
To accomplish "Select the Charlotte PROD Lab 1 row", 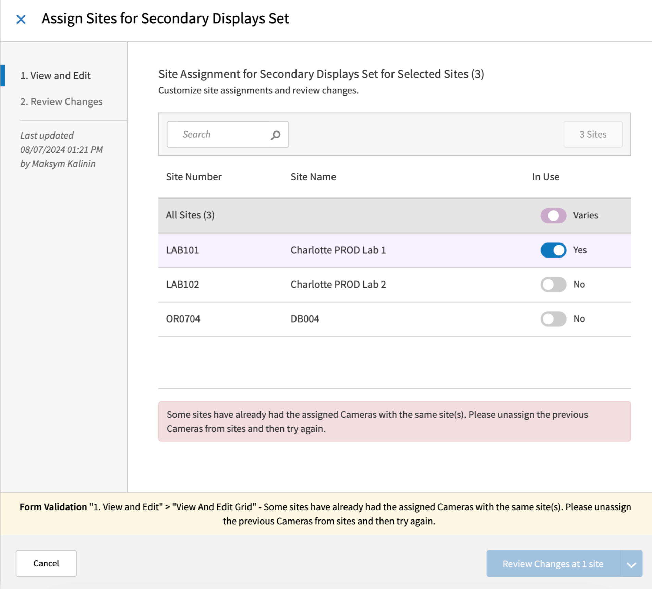I will [x=338, y=250].
